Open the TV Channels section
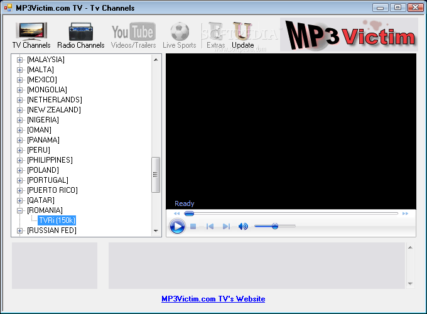This screenshot has width=427, height=314. coord(31,35)
